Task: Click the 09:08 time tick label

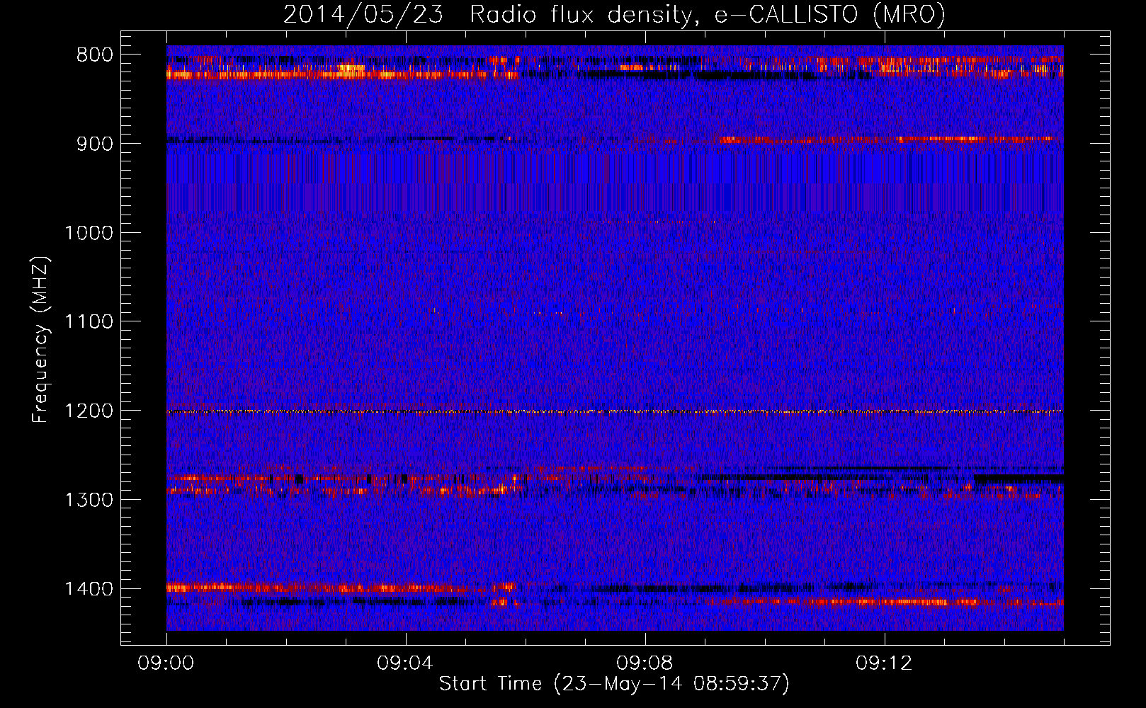Action: [x=645, y=663]
